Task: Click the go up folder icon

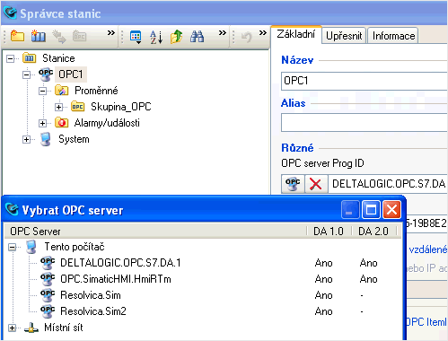Action: (176, 37)
